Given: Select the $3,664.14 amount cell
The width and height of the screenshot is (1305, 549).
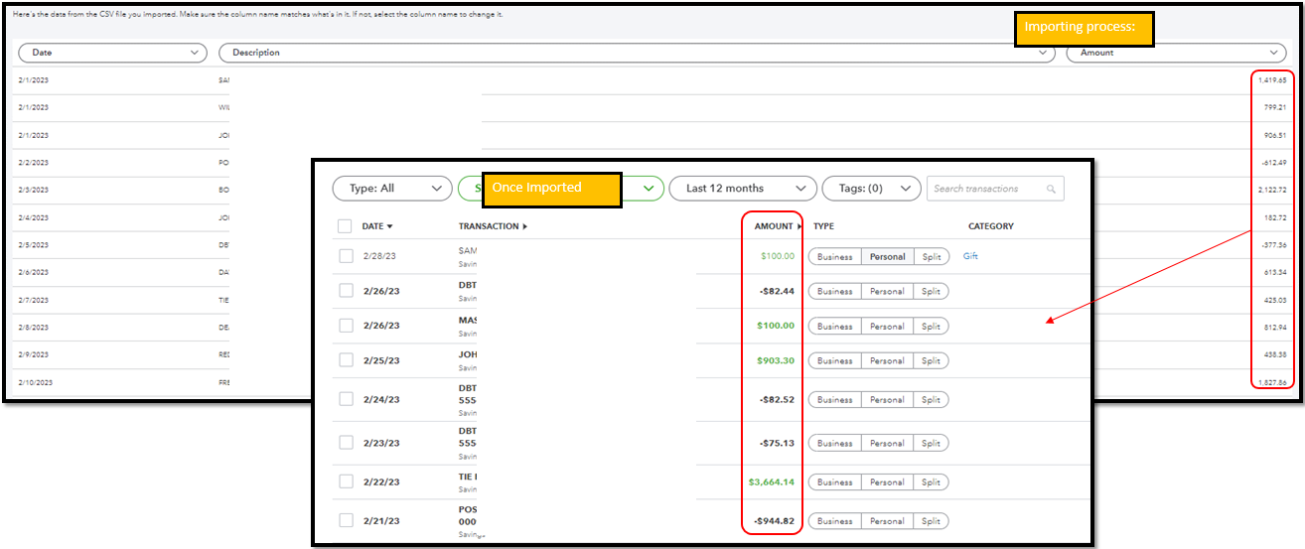Looking at the screenshot, I should click(x=772, y=481).
